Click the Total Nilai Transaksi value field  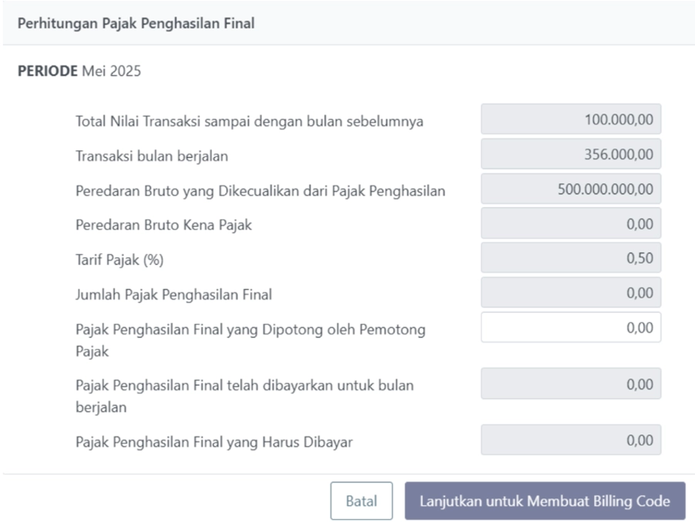[x=571, y=119]
